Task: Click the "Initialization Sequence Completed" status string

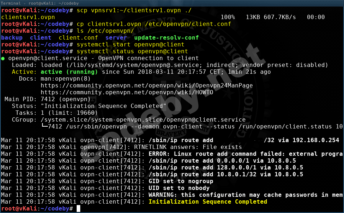Action: [x=104, y=106]
